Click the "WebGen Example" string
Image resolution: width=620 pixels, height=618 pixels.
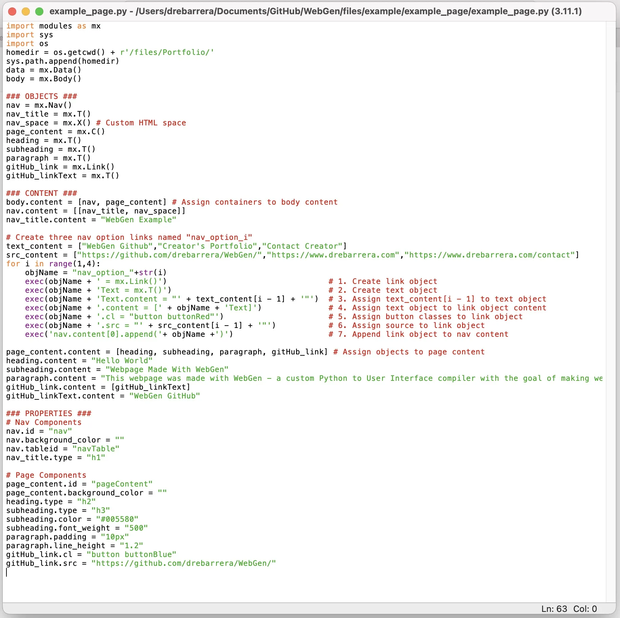(x=138, y=220)
